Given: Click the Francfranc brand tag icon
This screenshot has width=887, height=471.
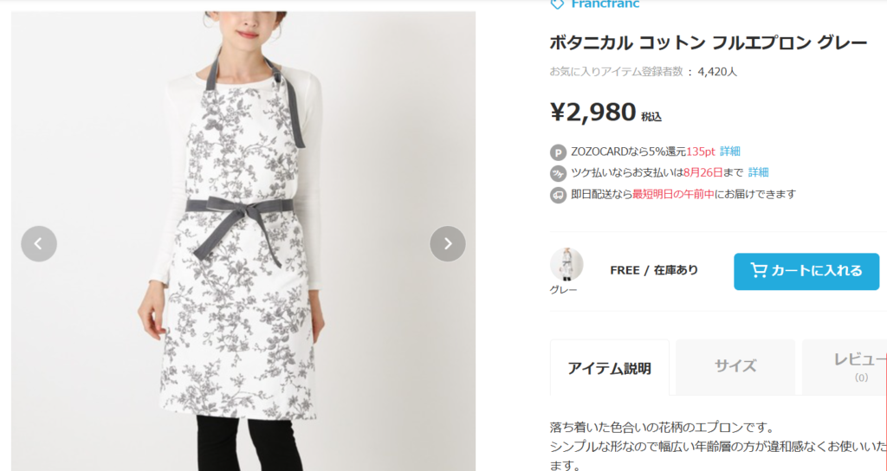Looking at the screenshot, I should pyautogui.click(x=557, y=4).
